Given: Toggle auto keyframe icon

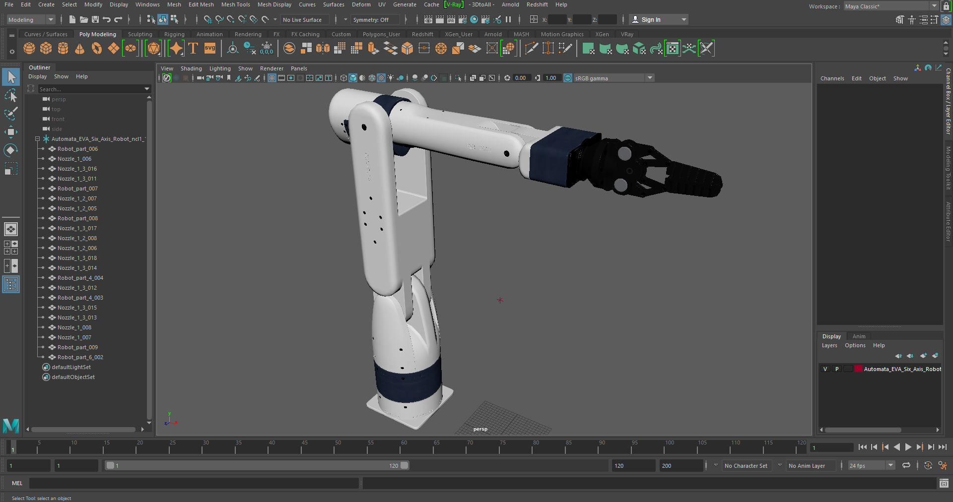Looking at the screenshot, I should click(928, 465).
